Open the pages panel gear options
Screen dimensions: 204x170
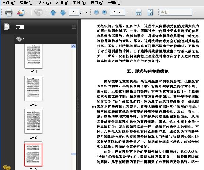(20, 39)
